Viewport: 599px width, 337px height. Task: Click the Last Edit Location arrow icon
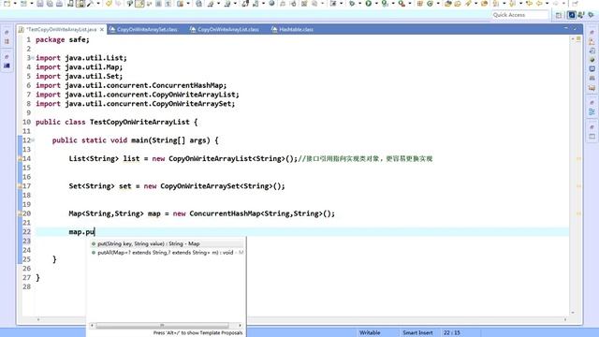529,4
